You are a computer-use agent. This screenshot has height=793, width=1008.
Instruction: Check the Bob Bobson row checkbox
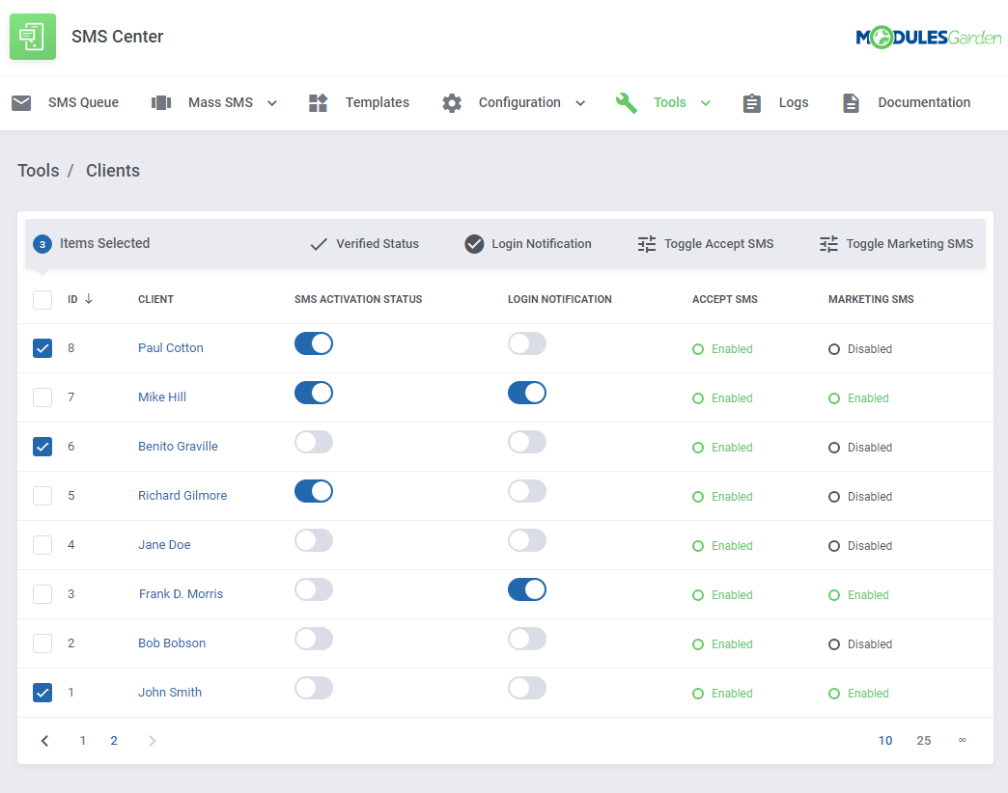pyautogui.click(x=42, y=643)
